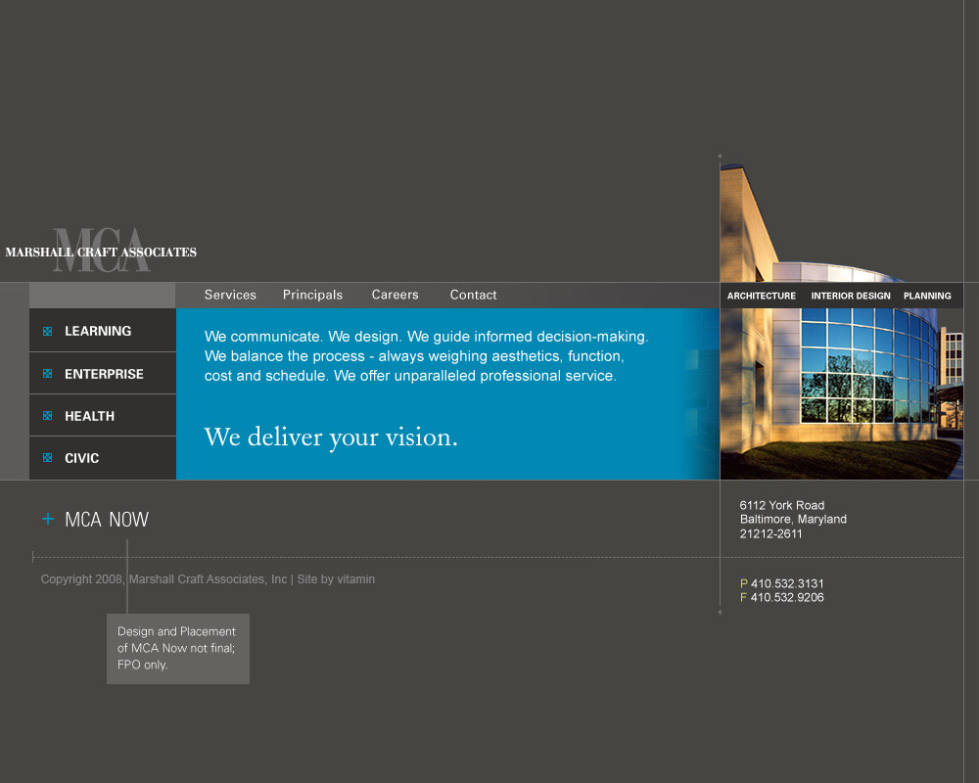Go to the Principals page
The image size is (979, 783).
312,295
